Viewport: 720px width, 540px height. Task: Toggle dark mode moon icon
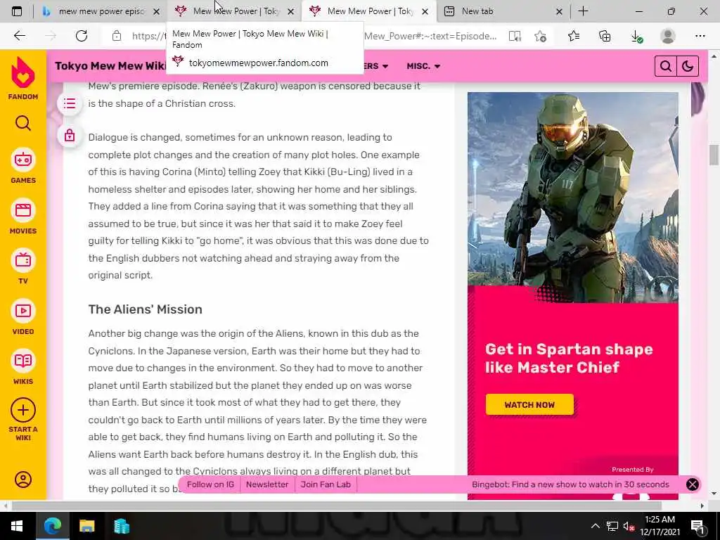688,67
